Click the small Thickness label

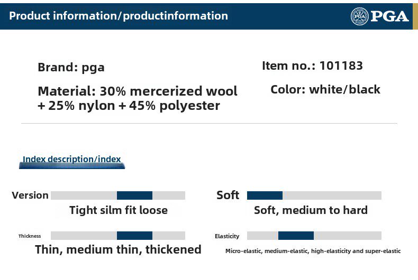[30, 236]
